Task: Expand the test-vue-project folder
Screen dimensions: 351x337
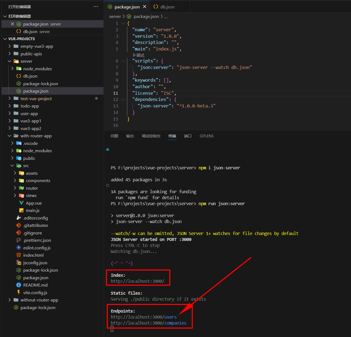Action: pyautogui.click(x=10, y=98)
